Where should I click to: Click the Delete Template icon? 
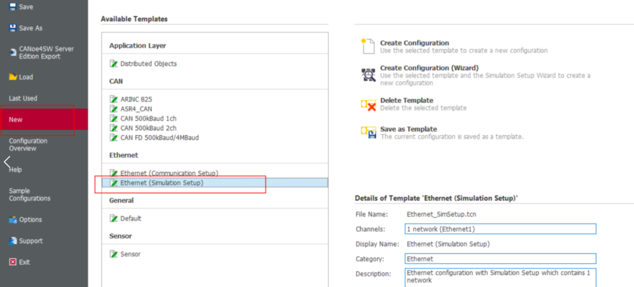tap(368, 105)
